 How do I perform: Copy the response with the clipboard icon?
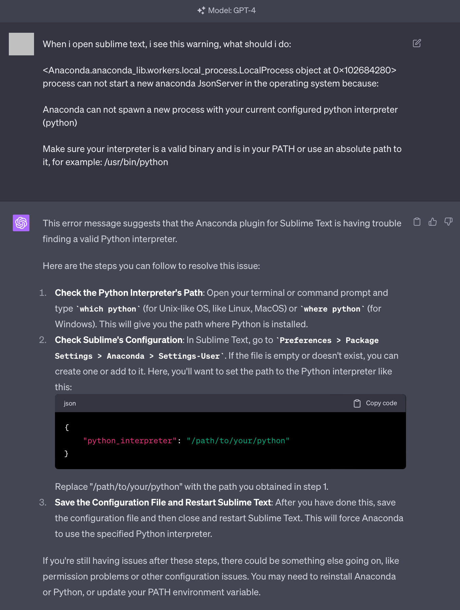[x=417, y=222]
